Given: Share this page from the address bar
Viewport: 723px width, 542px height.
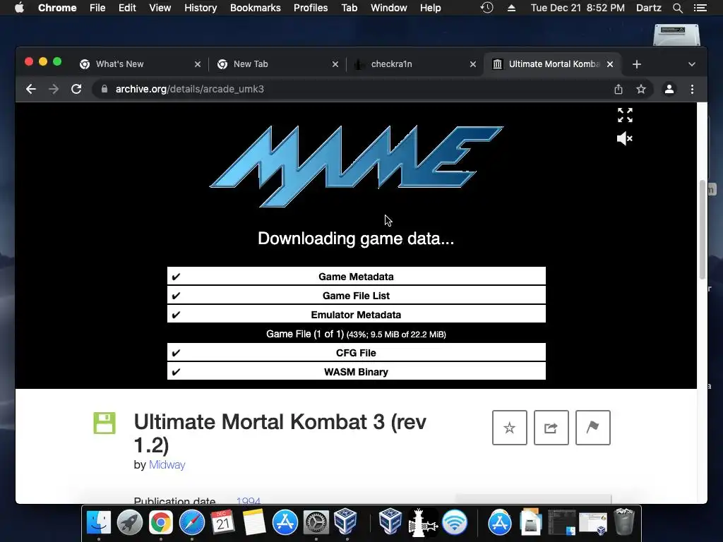Looking at the screenshot, I should click(619, 89).
